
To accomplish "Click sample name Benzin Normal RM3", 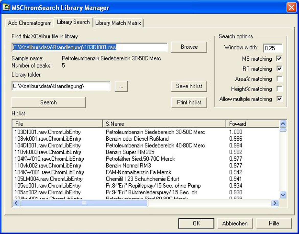I will [x=128, y=165].
